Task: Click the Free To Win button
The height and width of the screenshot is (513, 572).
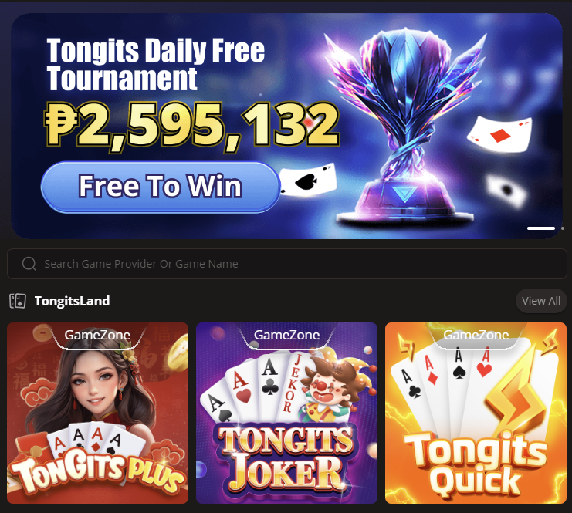Action: 161,187
